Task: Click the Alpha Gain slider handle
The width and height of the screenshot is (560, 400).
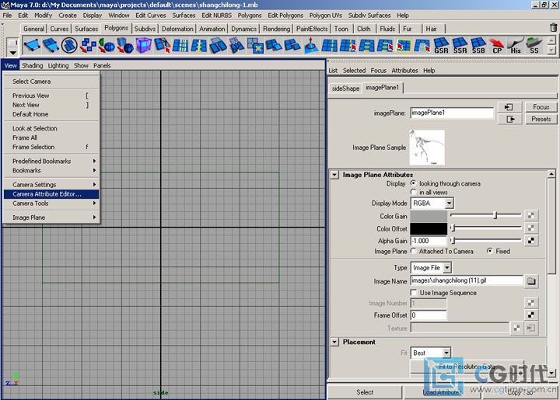Action: pos(453,240)
